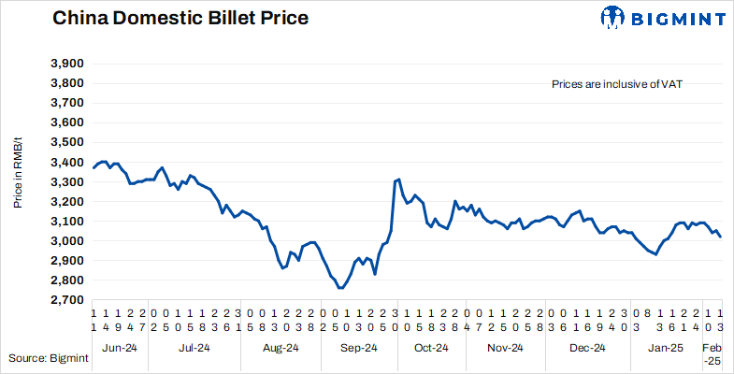Select the Jul-24 month label
This screenshot has width=734, height=374.
tap(194, 348)
